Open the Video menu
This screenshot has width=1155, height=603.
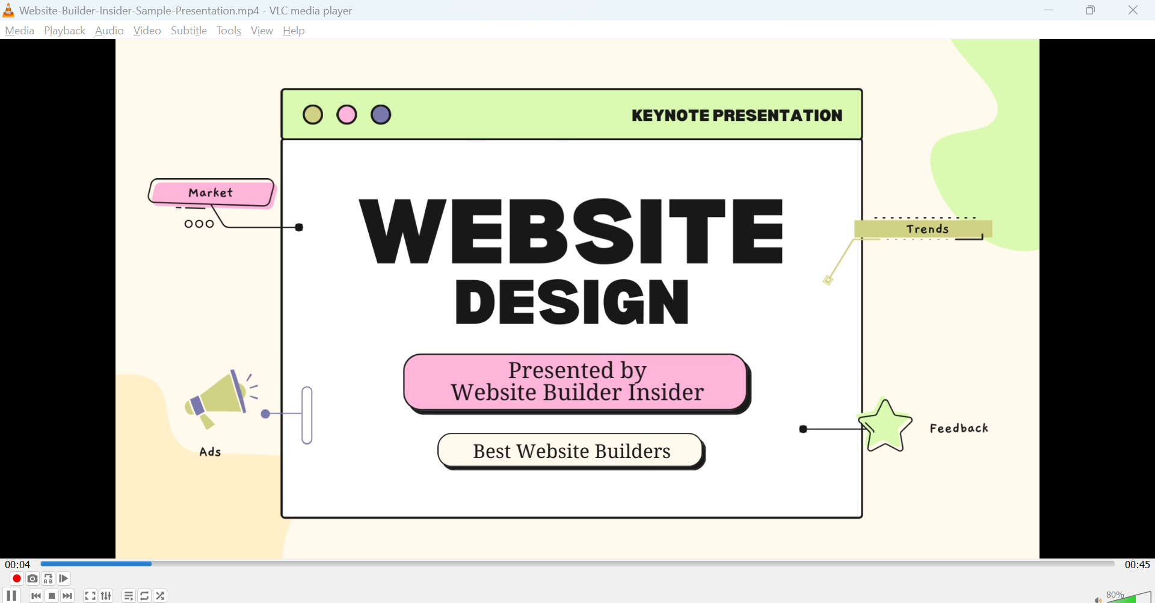pyautogui.click(x=147, y=31)
